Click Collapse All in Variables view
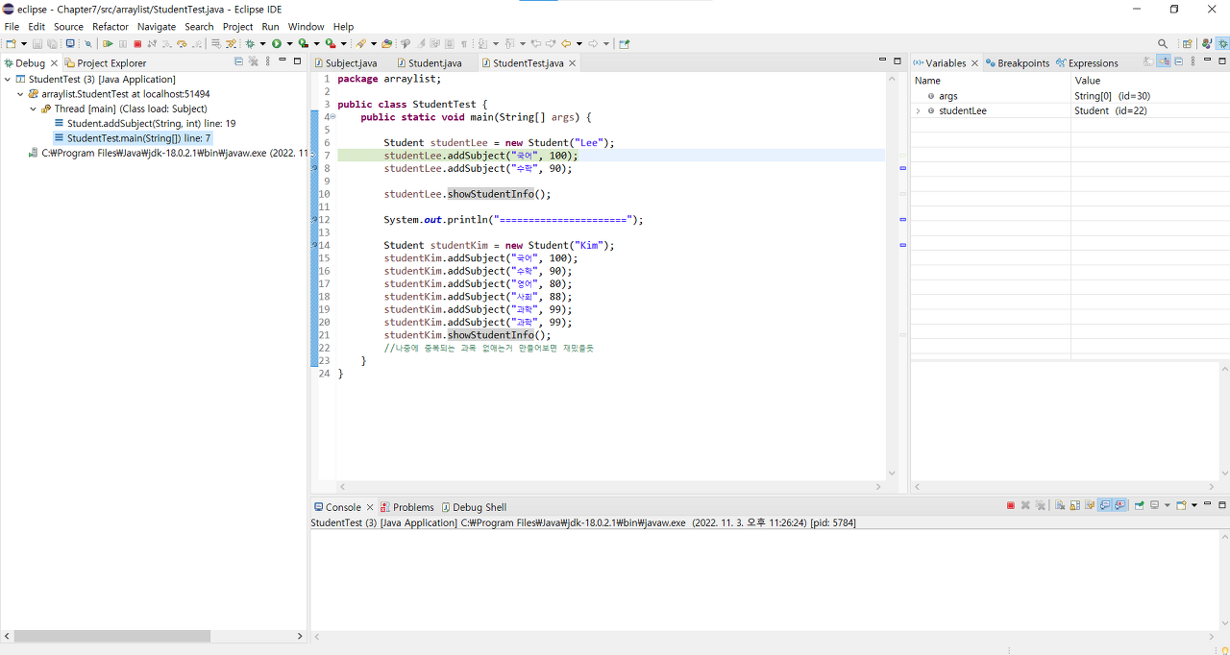This screenshot has height=655, width=1230. (x=1178, y=61)
